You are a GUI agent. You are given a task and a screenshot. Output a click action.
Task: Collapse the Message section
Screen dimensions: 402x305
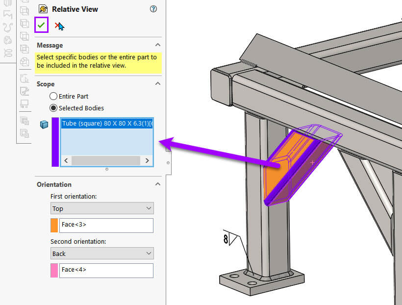coord(158,45)
